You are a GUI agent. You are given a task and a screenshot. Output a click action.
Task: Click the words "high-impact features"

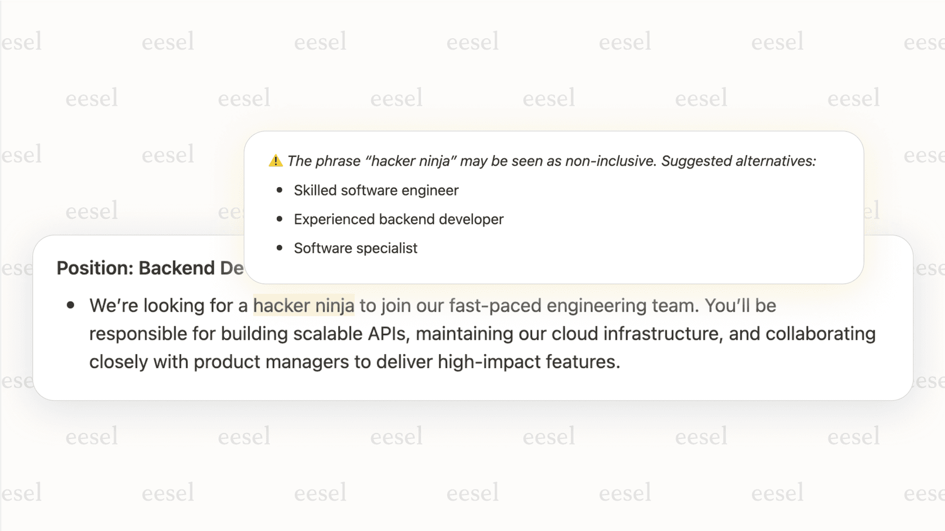click(528, 362)
